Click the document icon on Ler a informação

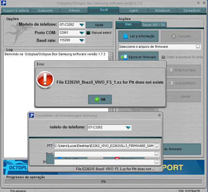[125, 36]
